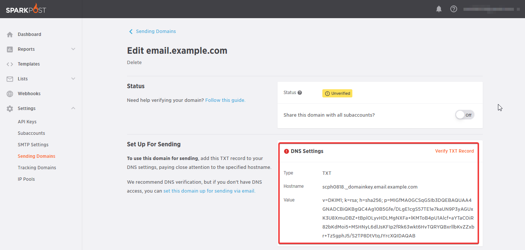
Task: Click the SparkPost logo
Action: (x=26, y=9)
